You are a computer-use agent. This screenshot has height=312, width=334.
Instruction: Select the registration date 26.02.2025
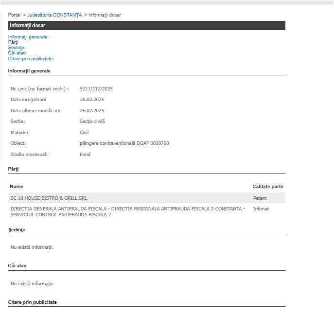tap(92, 100)
